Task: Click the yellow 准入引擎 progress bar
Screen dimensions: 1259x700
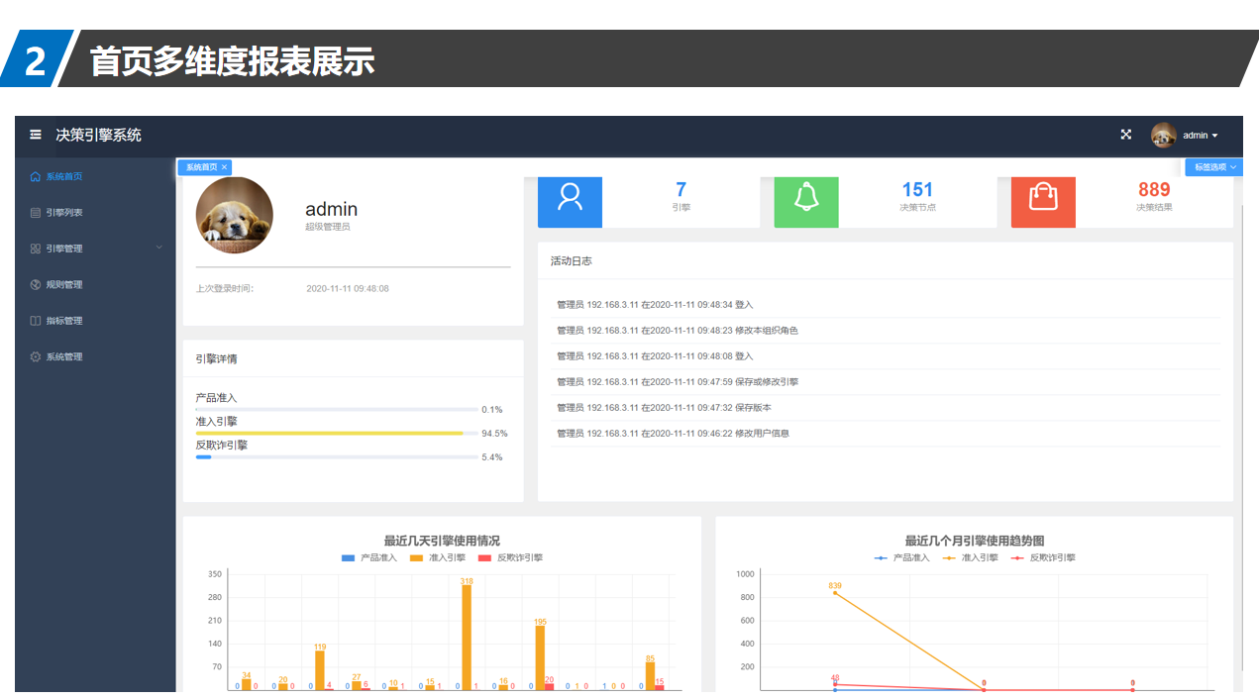Action: click(x=337, y=433)
